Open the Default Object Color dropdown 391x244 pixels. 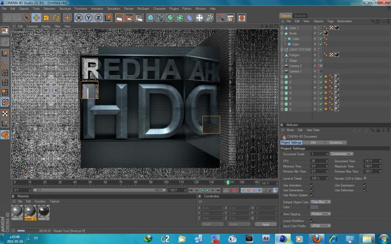321,202
